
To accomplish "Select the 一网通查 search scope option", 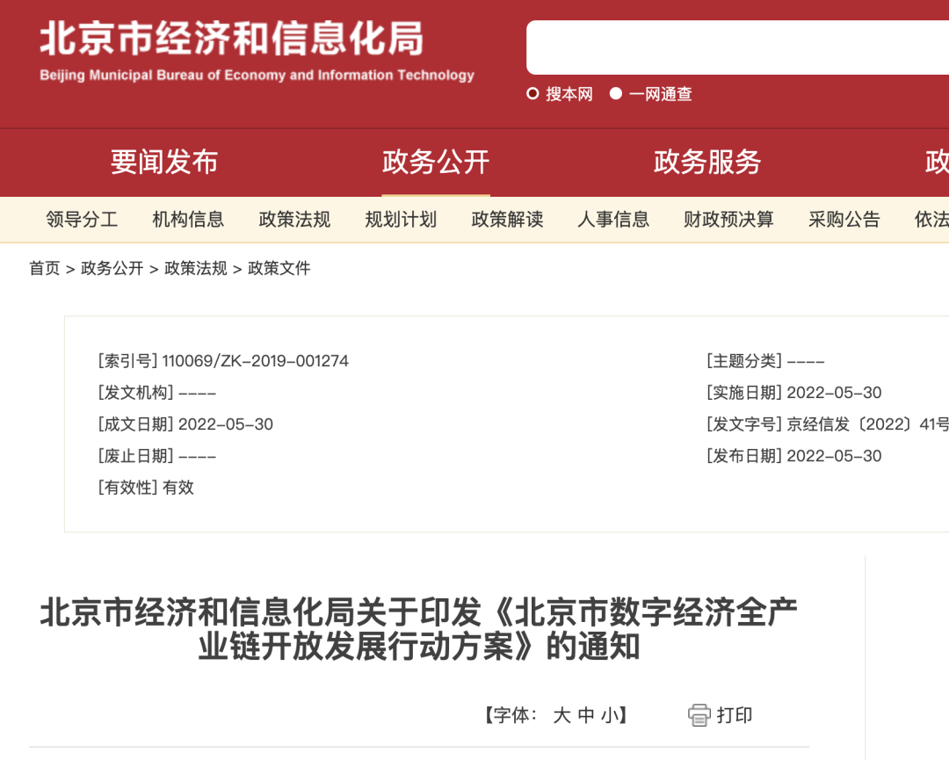I will [x=659, y=94].
